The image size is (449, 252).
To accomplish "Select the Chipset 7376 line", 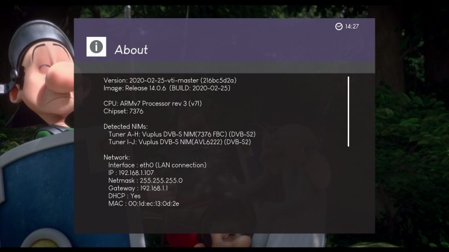I will pos(123,111).
